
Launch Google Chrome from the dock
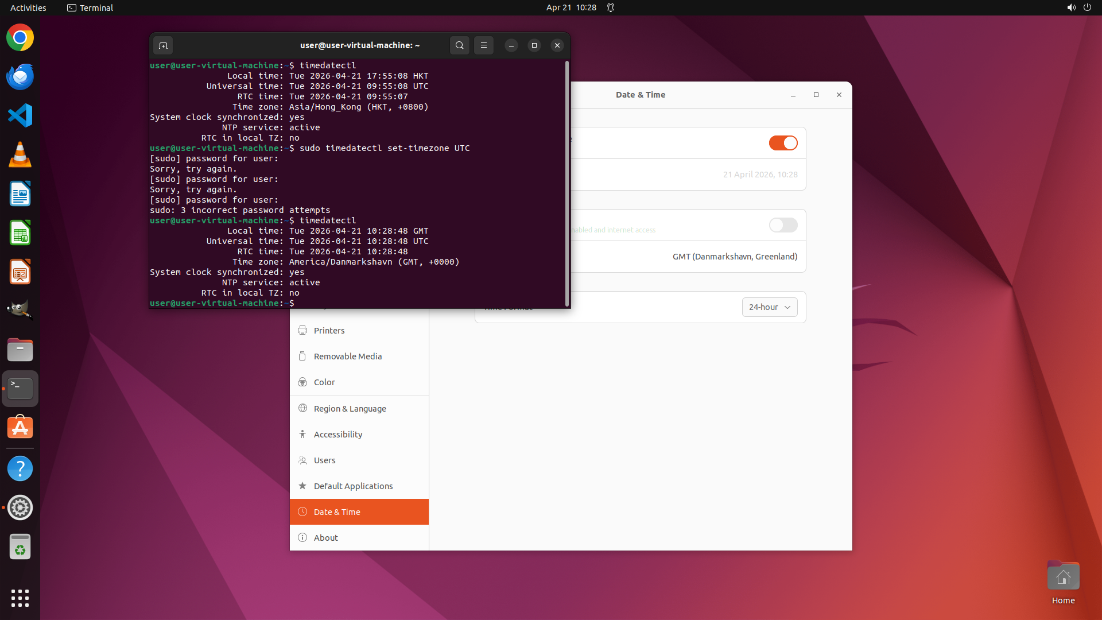click(20, 38)
